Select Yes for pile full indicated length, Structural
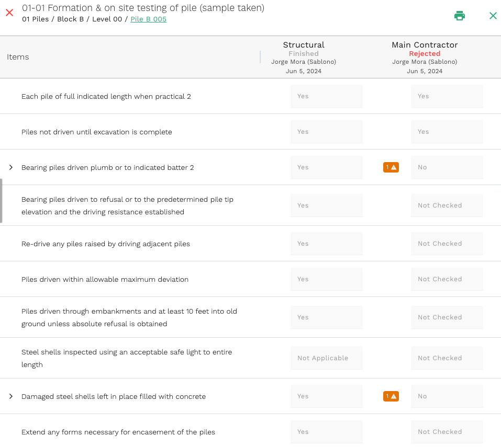501x447 pixels. (x=326, y=96)
